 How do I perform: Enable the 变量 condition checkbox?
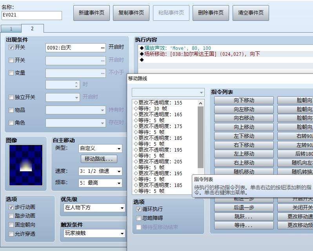coord(11,73)
